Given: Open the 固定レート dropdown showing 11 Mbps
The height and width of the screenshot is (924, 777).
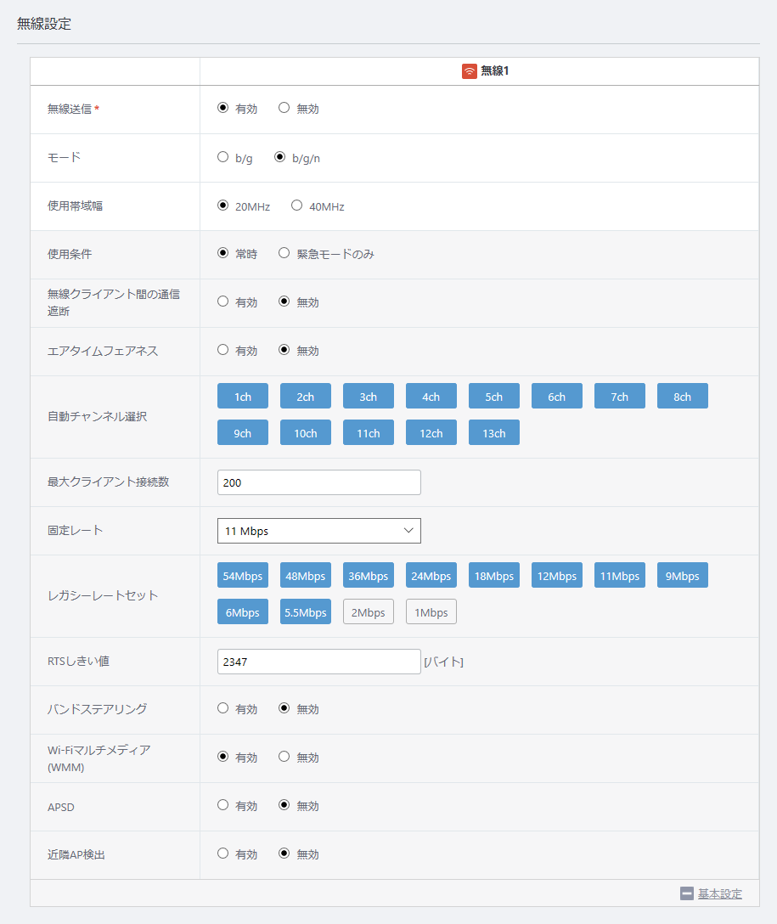Looking at the screenshot, I should [318, 530].
